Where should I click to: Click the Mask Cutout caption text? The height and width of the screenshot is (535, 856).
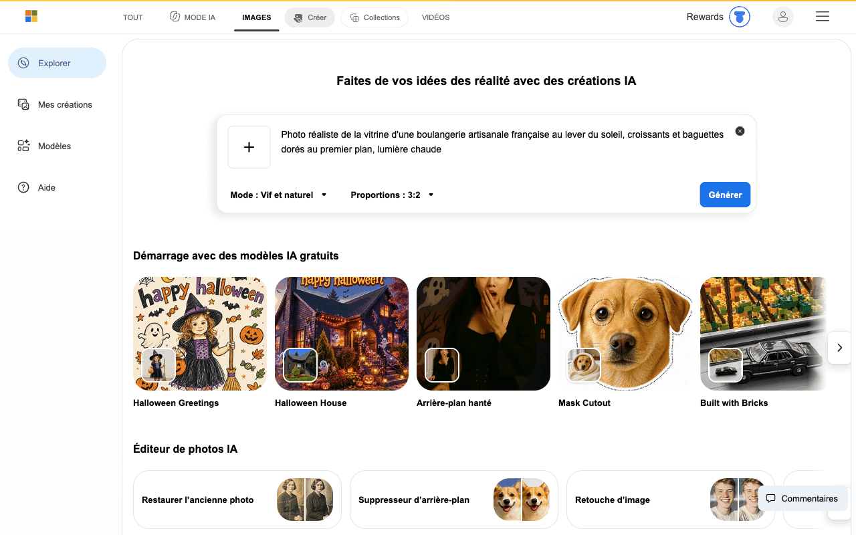[x=584, y=403]
